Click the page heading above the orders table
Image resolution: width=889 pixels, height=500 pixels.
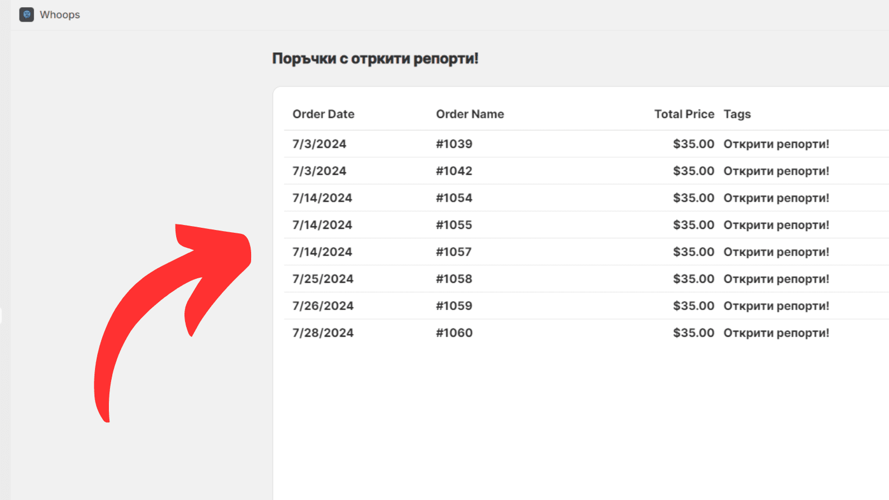point(375,58)
